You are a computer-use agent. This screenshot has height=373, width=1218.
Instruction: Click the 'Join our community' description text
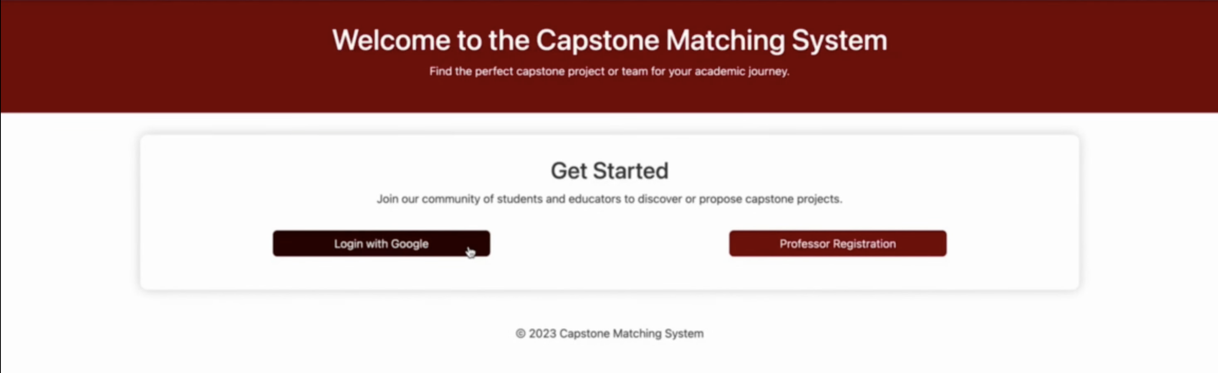pyautogui.click(x=609, y=199)
